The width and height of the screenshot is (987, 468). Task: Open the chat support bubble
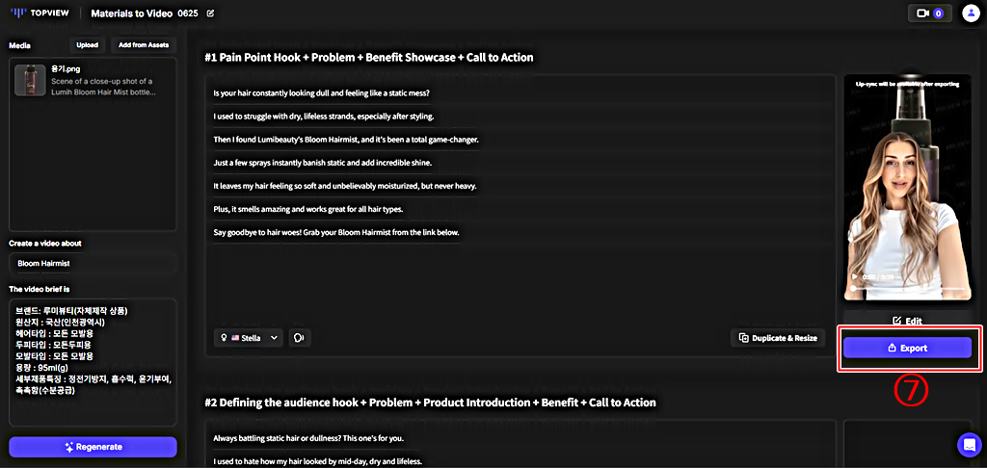tap(969, 445)
